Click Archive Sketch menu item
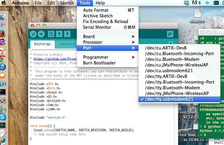This screenshot has height=145, width=224. tap(108, 16)
